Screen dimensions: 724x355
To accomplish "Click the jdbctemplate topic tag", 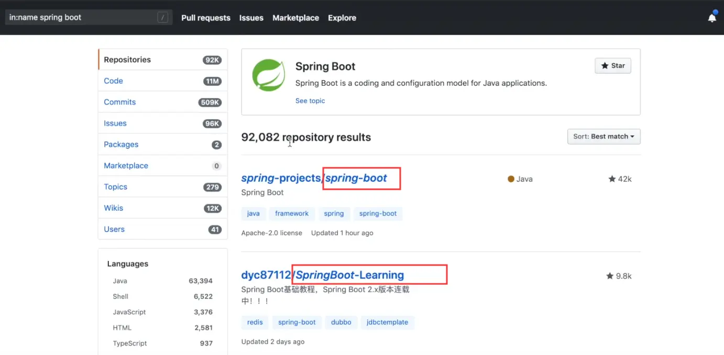I will point(388,322).
